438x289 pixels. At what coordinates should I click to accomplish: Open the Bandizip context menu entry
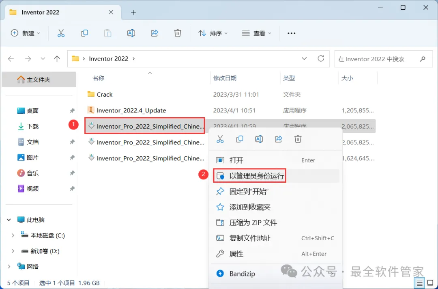tap(275, 274)
